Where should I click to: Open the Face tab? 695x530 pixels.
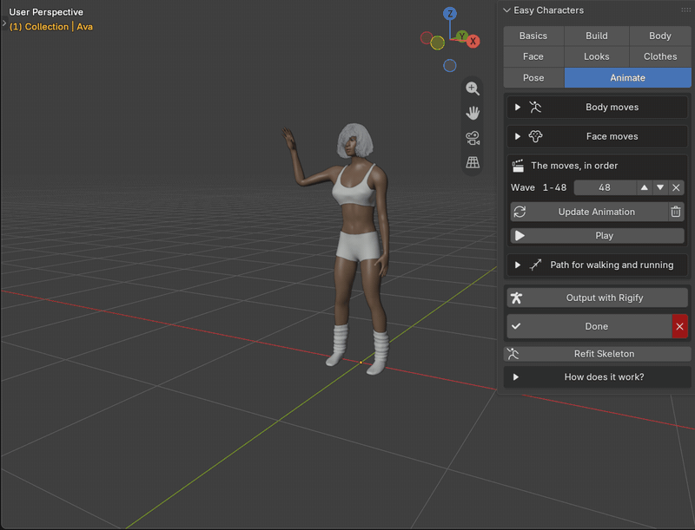(x=533, y=56)
